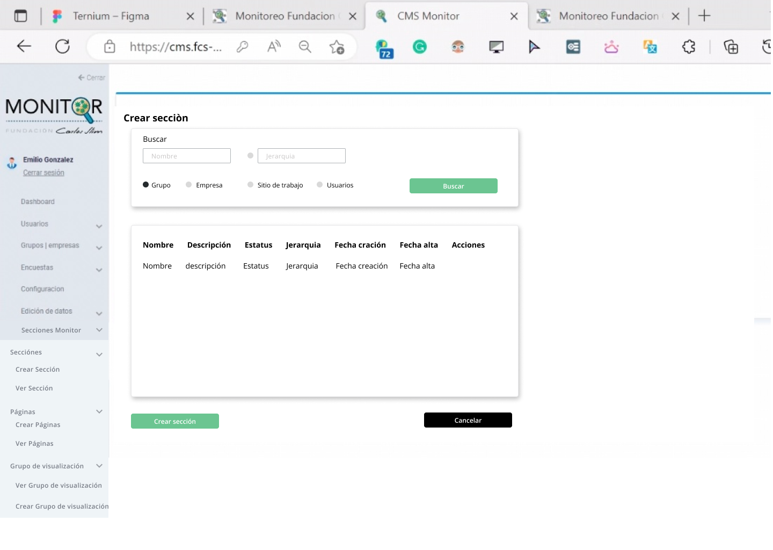Open Crear Páginas in the sidebar
Image resolution: width=773 pixels, height=550 pixels.
pyautogui.click(x=38, y=425)
